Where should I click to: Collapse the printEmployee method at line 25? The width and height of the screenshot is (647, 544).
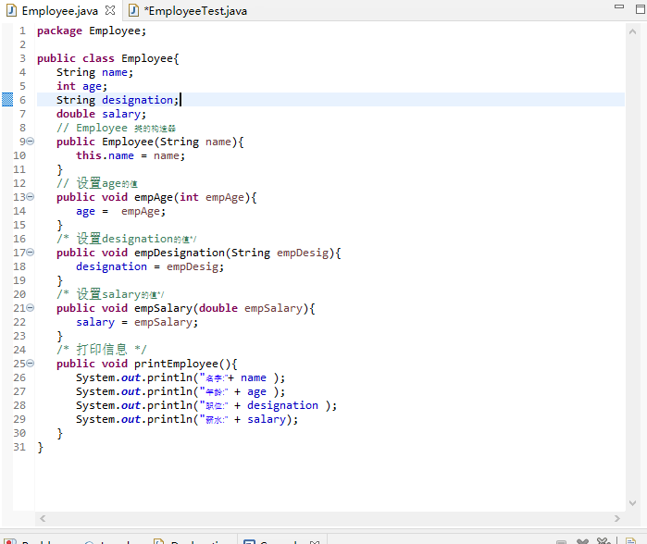pyautogui.click(x=31, y=364)
